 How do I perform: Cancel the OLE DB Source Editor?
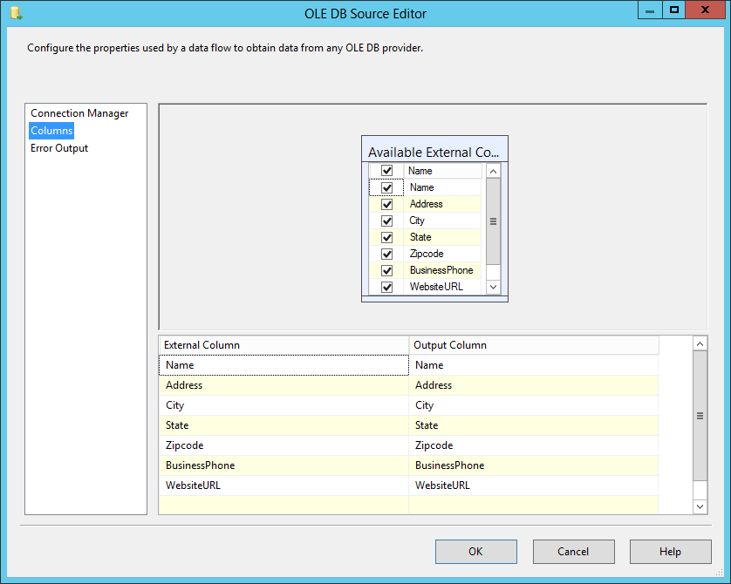point(573,551)
